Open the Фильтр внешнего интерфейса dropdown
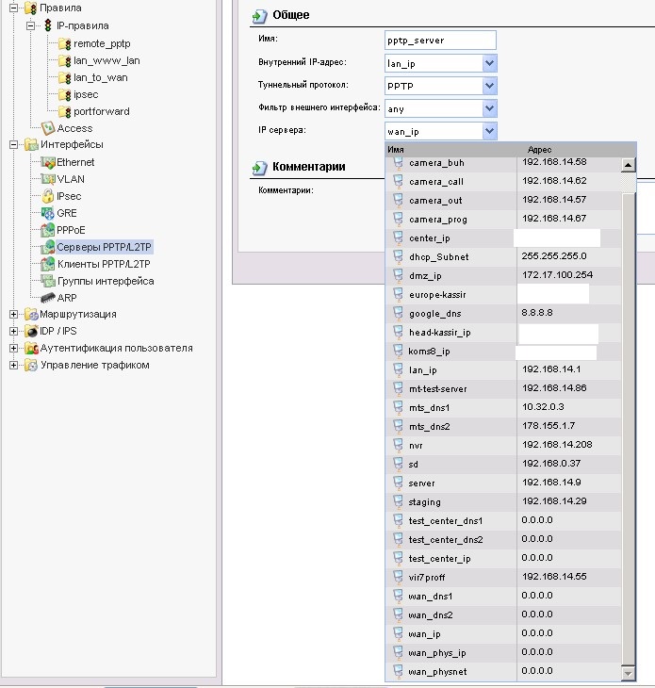 click(489, 108)
